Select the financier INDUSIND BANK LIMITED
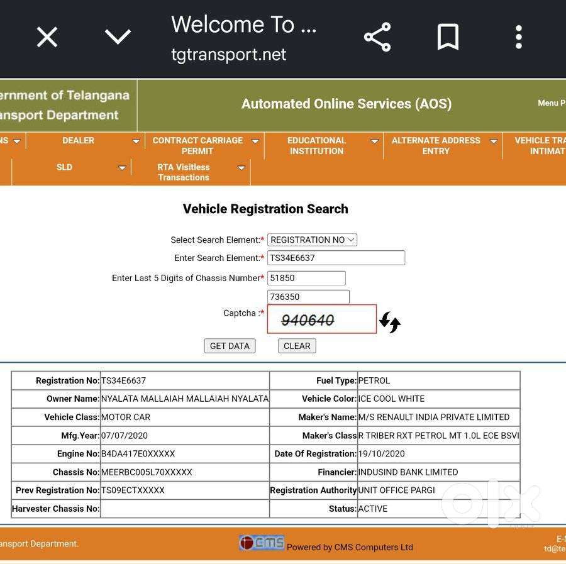The width and height of the screenshot is (566, 564). pos(408,472)
